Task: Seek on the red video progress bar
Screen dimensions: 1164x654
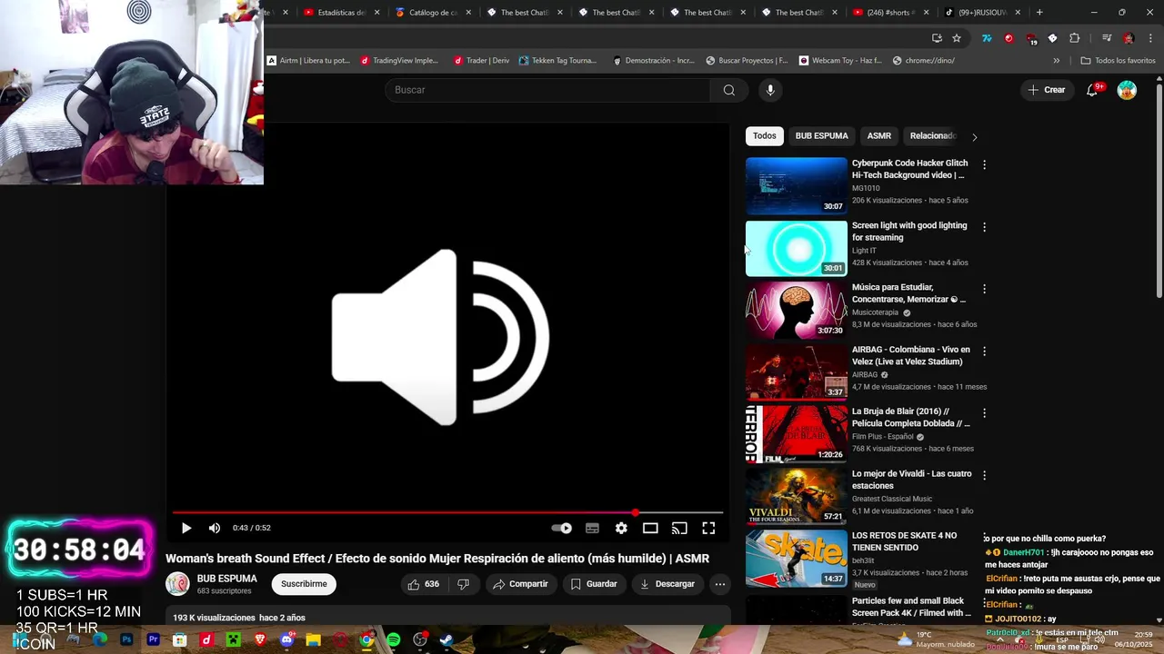Action: tap(447, 513)
